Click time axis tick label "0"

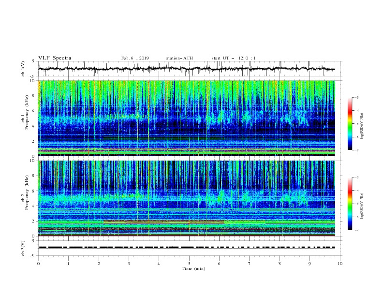[38, 264]
